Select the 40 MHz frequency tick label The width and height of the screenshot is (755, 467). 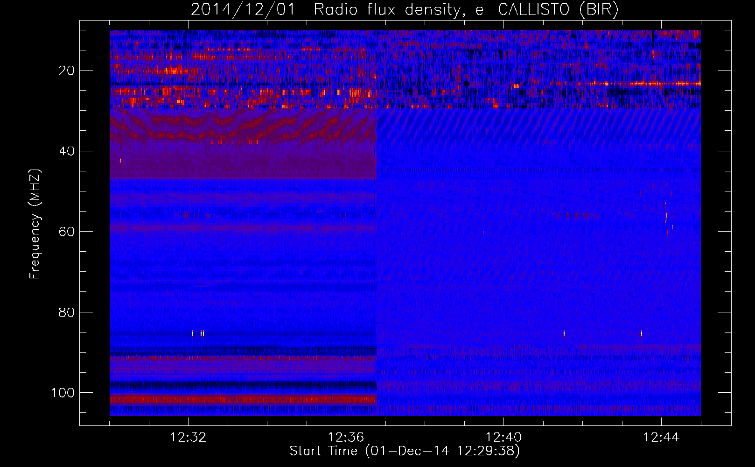pyautogui.click(x=67, y=151)
